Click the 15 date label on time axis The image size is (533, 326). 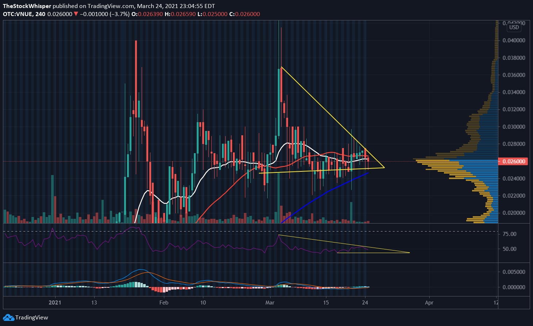click(326, 302)
